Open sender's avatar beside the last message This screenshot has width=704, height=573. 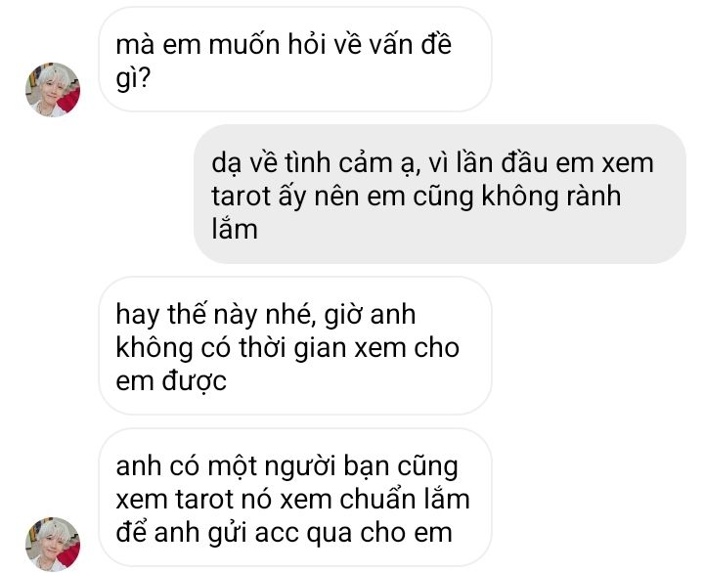(x=53, y=545)
